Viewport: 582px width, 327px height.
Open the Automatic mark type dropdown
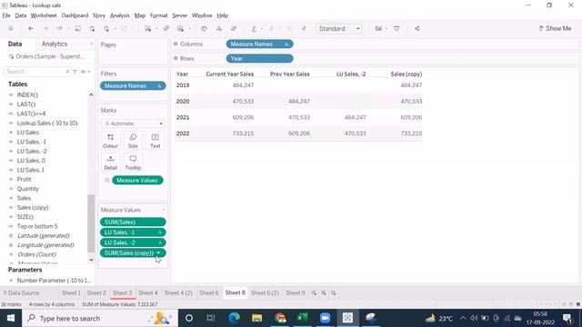(134, 124)
